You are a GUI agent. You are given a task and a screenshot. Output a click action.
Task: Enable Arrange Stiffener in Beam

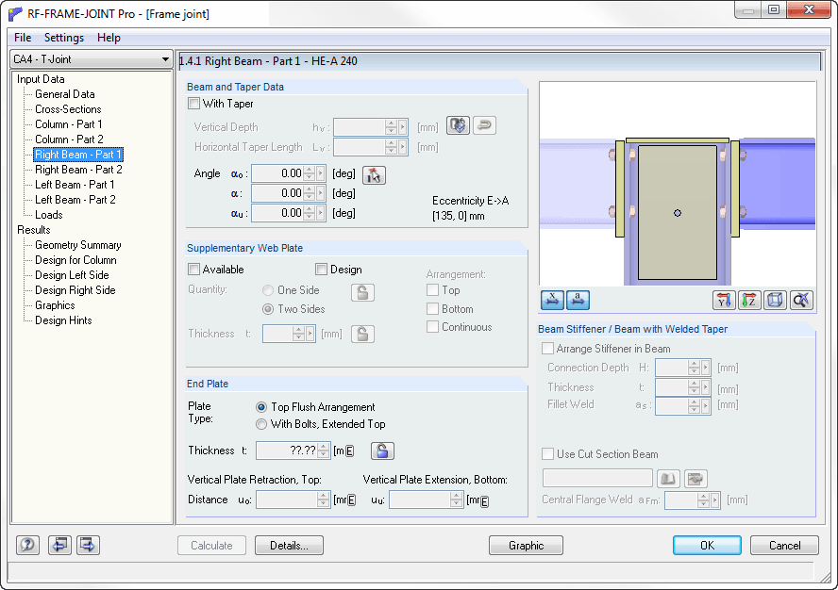(547, 349)
